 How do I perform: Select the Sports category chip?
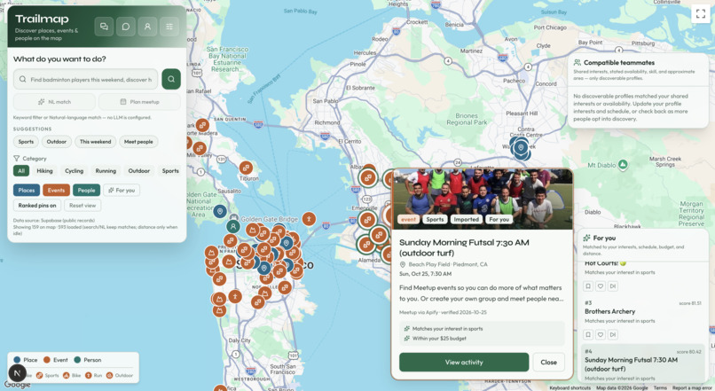170,171
